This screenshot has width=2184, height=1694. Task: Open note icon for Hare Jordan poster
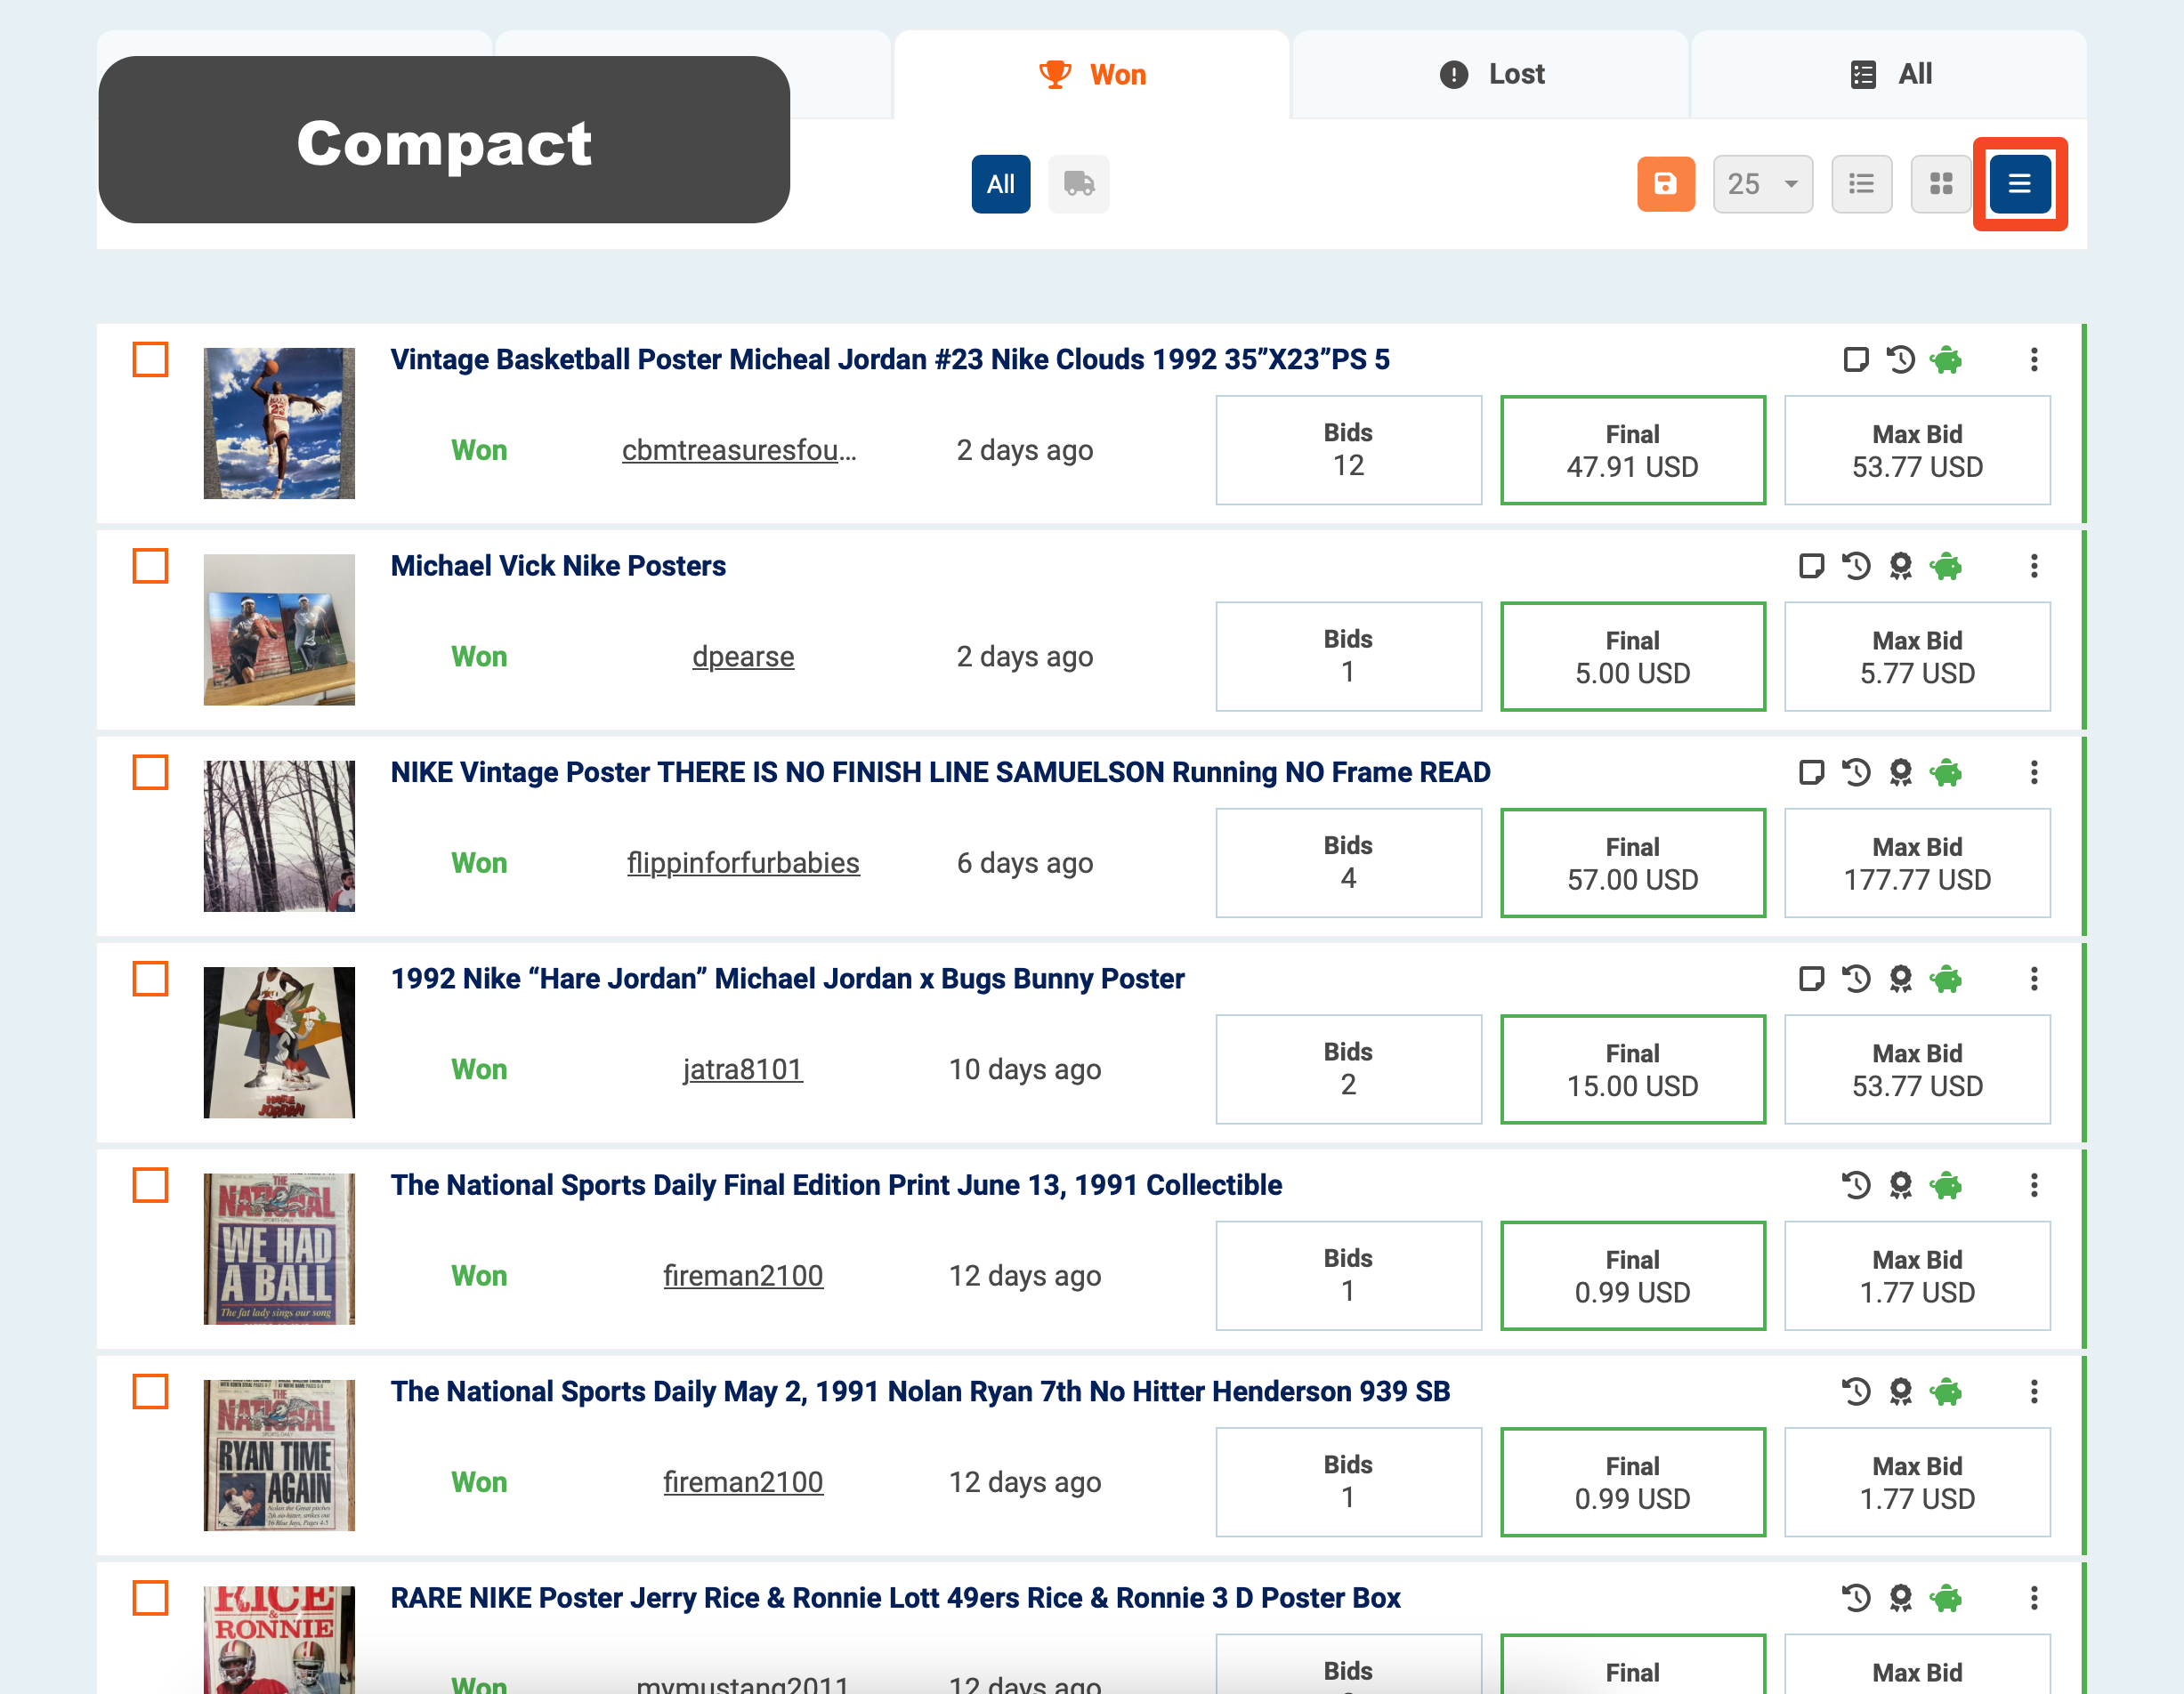click(1811, 980)
